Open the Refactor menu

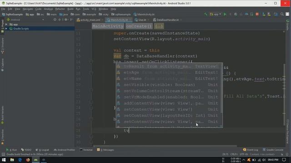pyautogui.click(x=60, y=9)
